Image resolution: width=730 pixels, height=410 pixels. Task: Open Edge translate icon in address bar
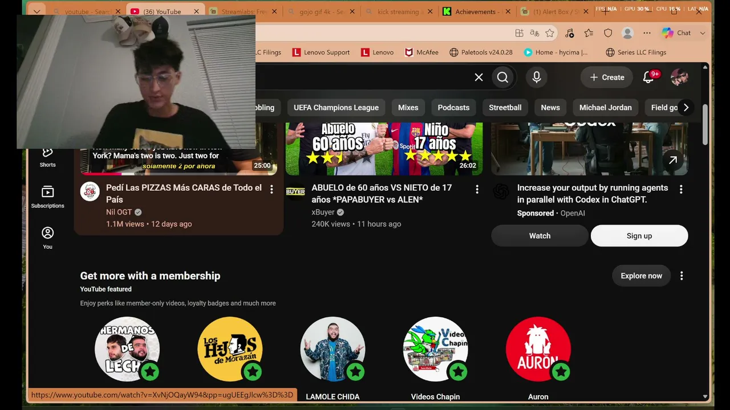coord(535,33)
